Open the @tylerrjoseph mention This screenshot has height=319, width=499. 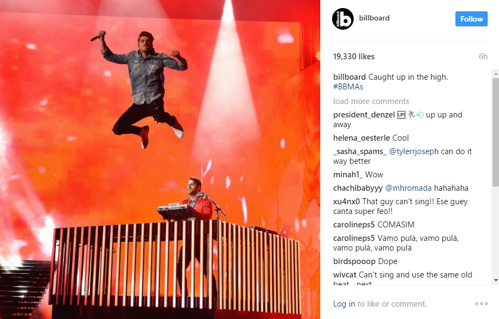(x=414, y=151)
